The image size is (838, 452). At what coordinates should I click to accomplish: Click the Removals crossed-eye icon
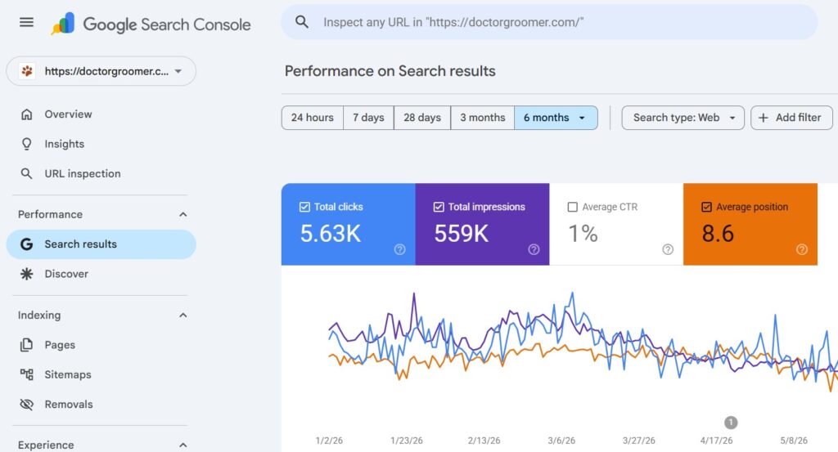[26, 405]
